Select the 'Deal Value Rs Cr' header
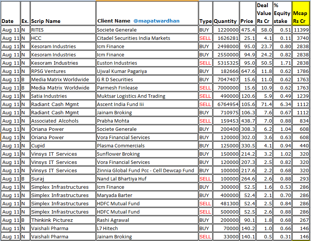311x241 pixels. 264,13
